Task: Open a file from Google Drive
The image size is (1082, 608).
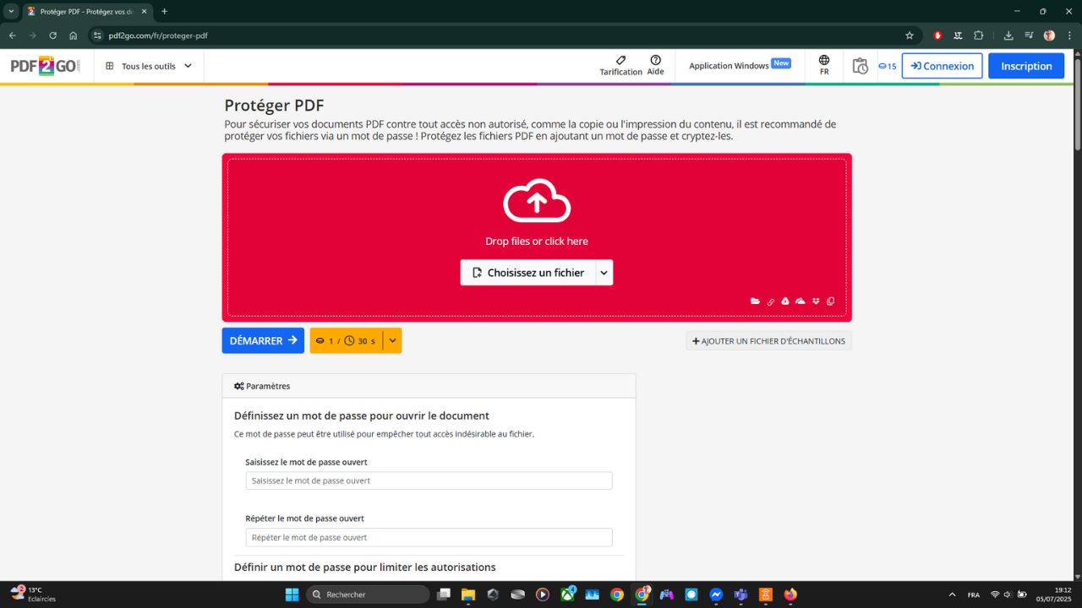Action: click(785, 301)
